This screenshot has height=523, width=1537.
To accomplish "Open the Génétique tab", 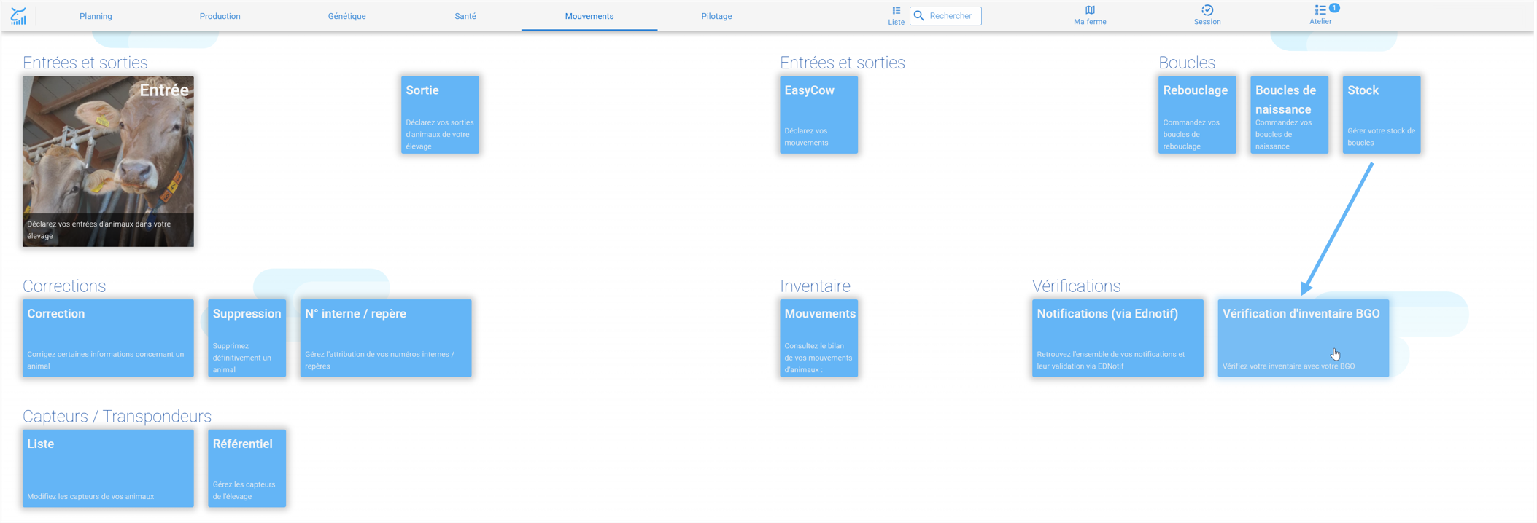I will pos(346,16).
